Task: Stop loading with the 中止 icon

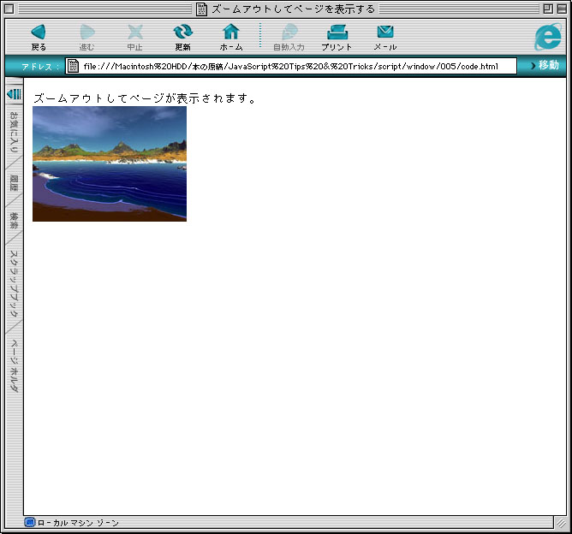Action: 135,32
